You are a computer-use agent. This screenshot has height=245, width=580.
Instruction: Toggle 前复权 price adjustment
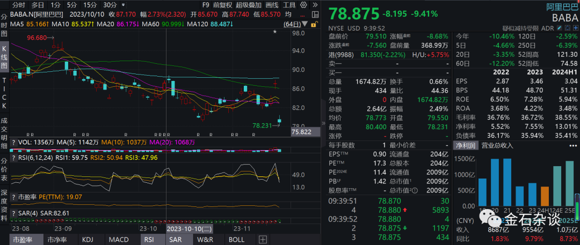point(223,5)
